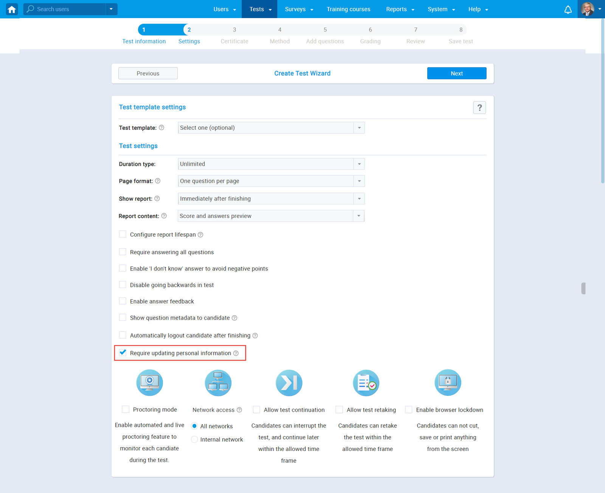
Task: Click the Proctoring mode webcam icon
Action: [x=150, y=383]
